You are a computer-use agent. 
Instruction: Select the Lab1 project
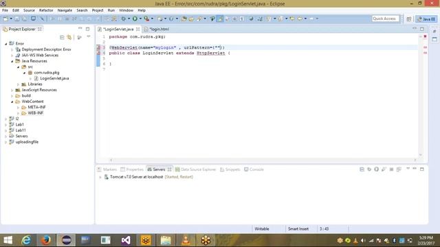(x=19, y=125)
